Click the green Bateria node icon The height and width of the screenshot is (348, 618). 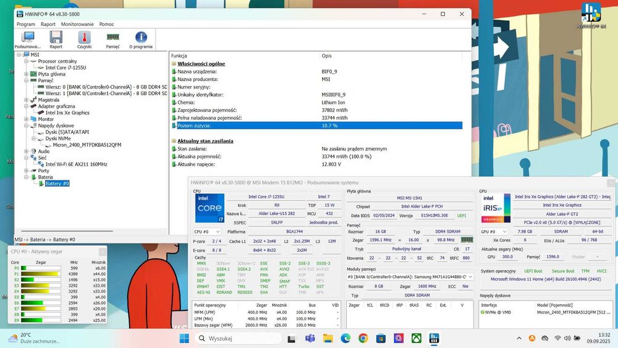point(33,177)
